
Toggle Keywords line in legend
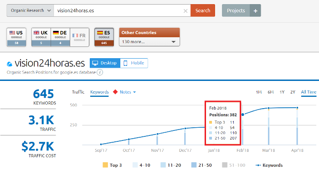click(x=269, y=165)
